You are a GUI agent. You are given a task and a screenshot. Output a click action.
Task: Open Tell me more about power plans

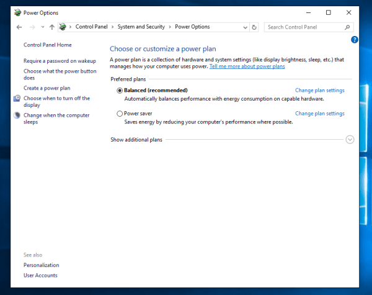pyautogui.click(x=247, y=66)
